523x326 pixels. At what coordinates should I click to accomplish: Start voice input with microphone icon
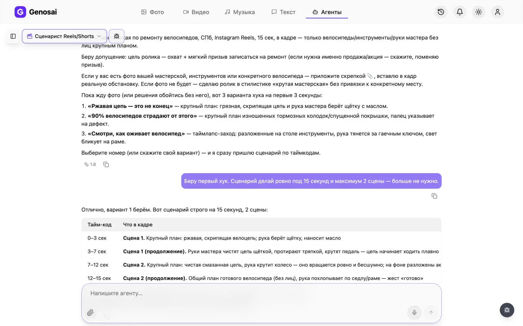coord(414,313)
